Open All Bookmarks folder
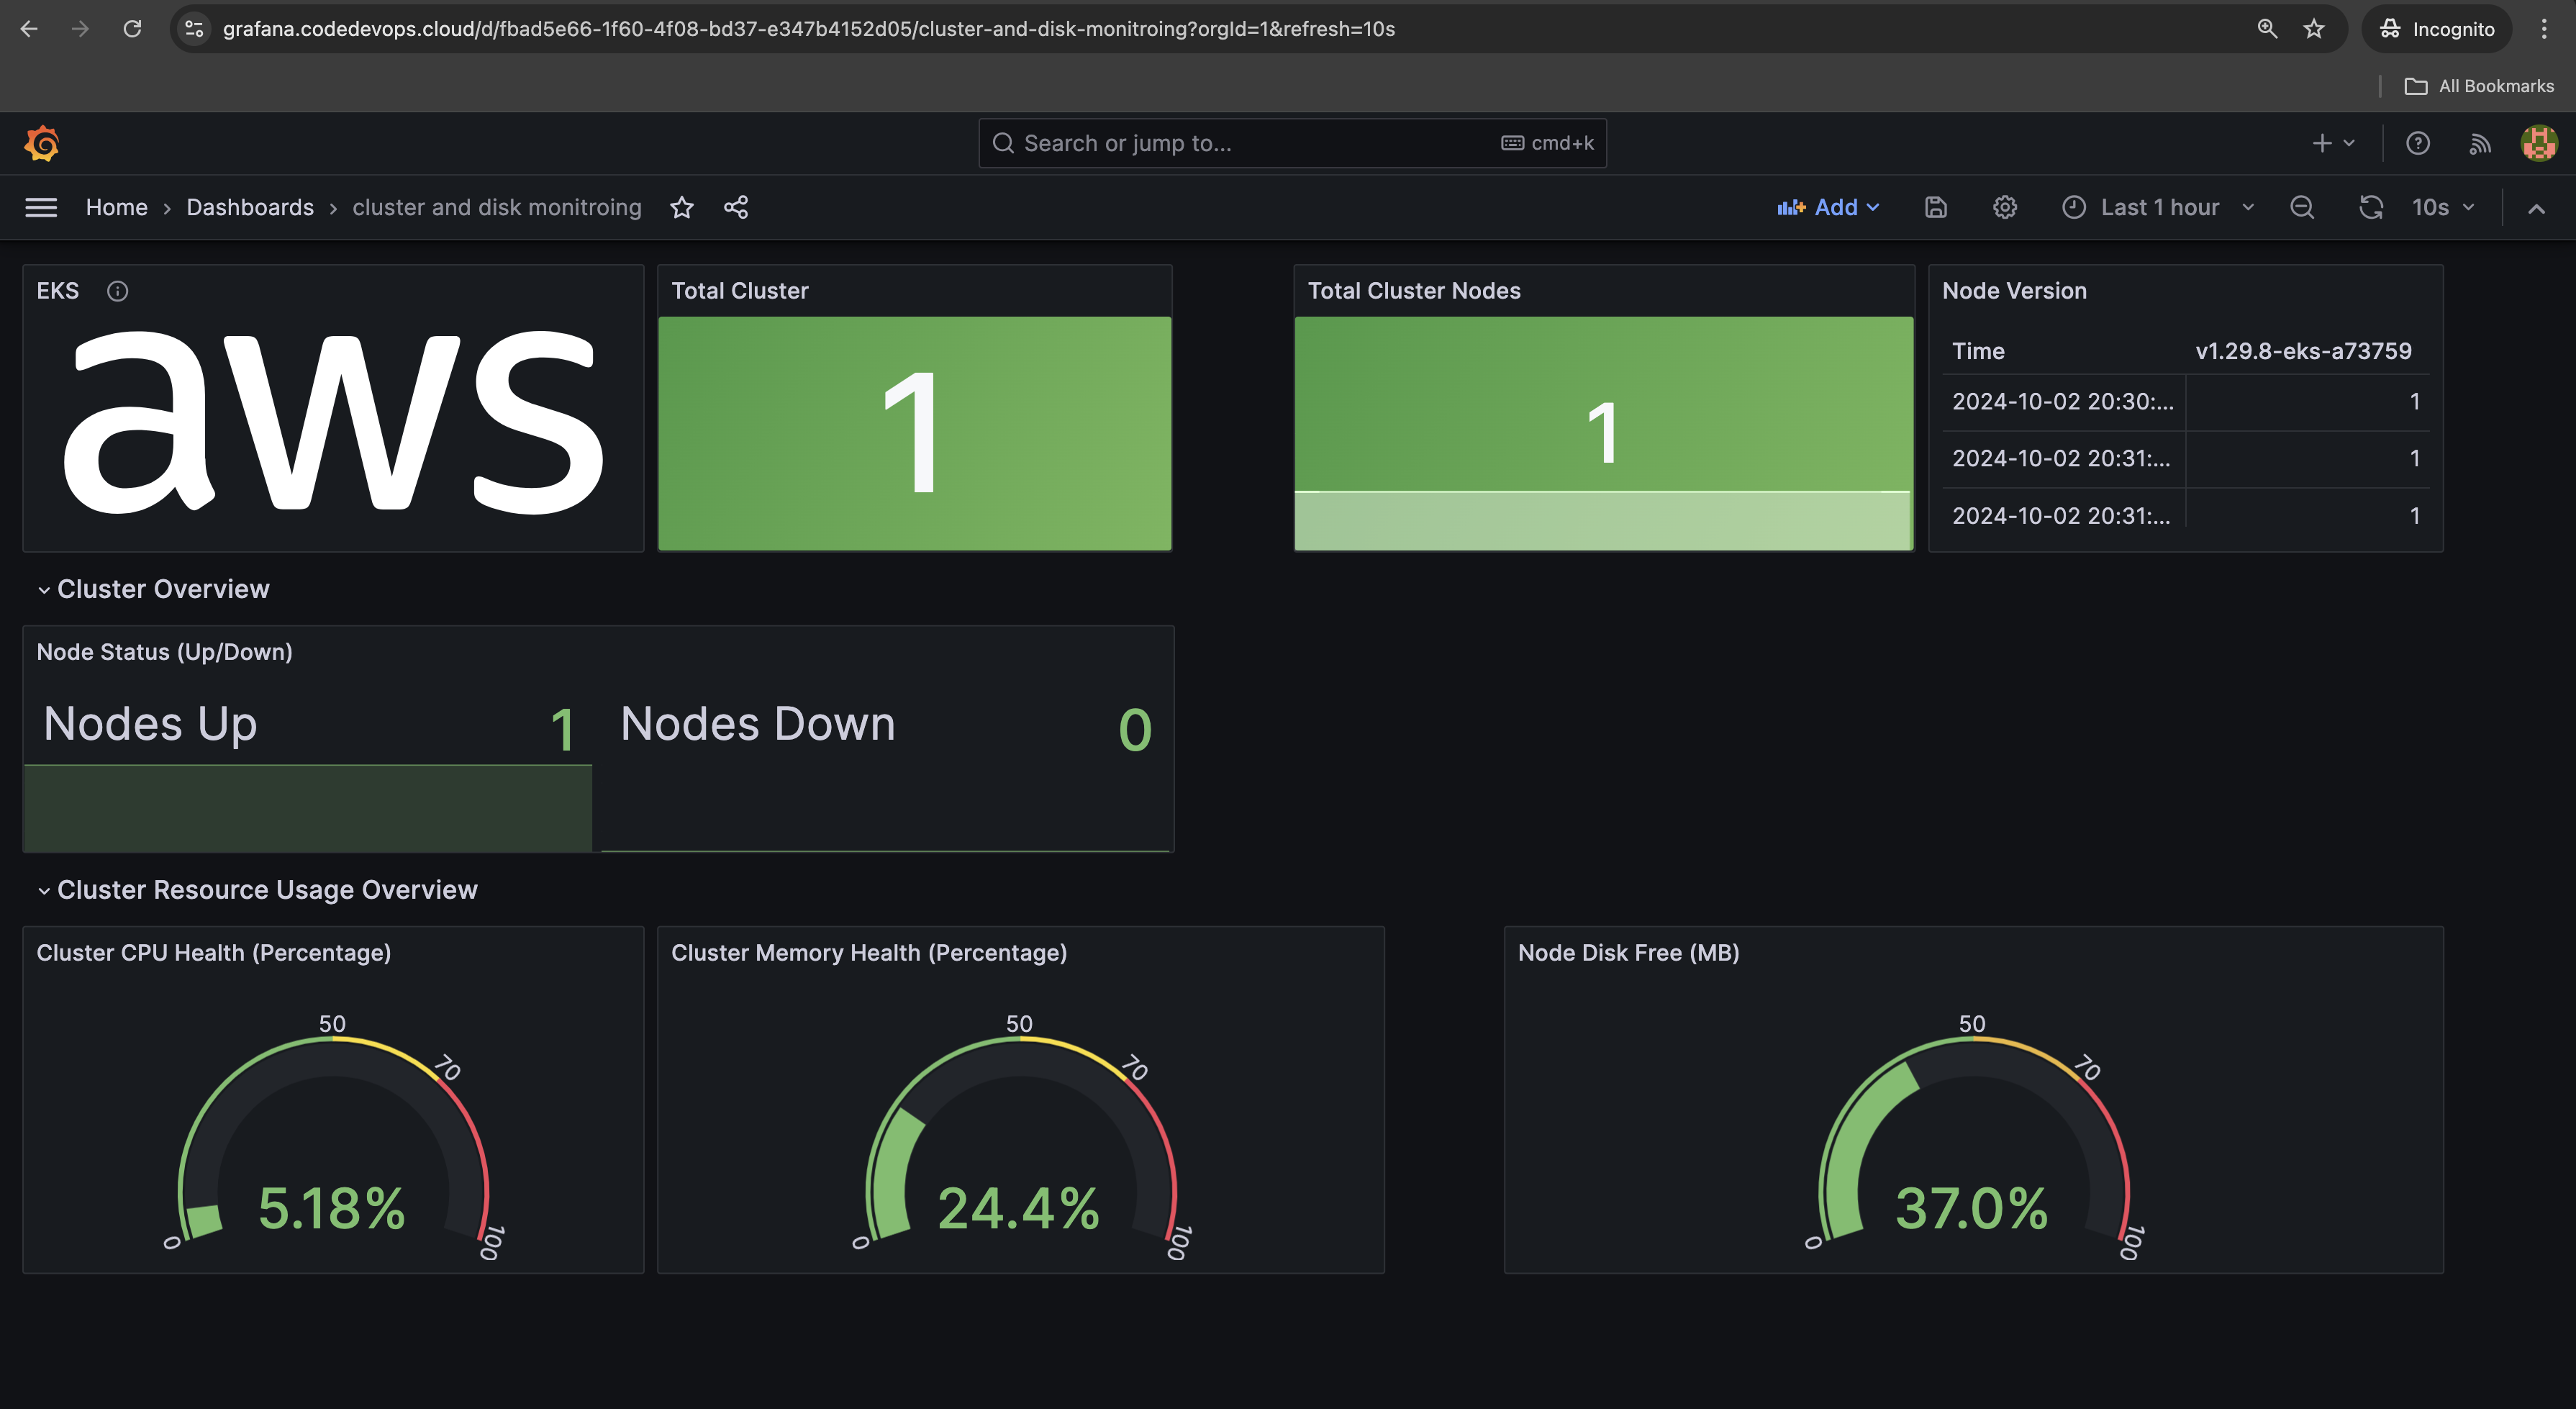2576x1409 pixels. click(2479, 86)
